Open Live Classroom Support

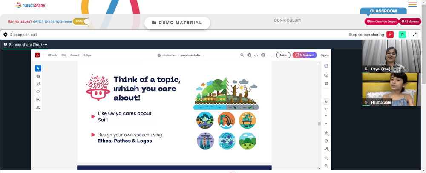tap(381, 21)
